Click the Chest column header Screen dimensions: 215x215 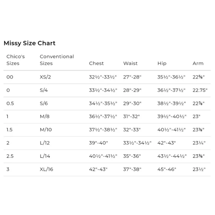point(96,63)
